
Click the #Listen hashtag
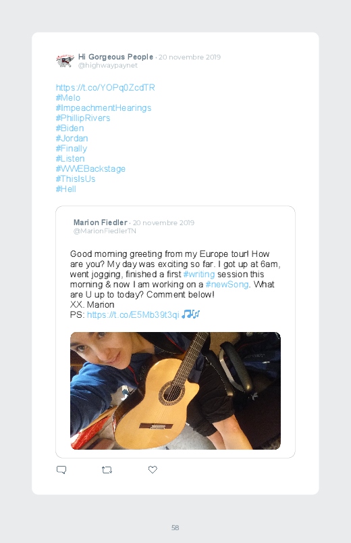pos(70,159)
